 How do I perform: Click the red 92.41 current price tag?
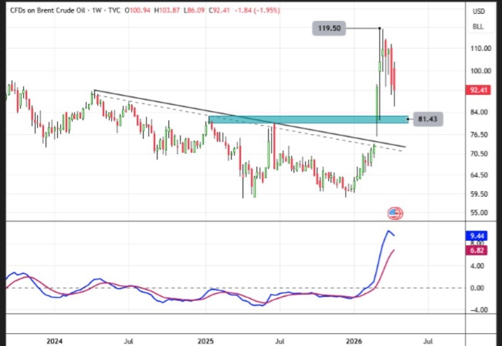(478, 90)
